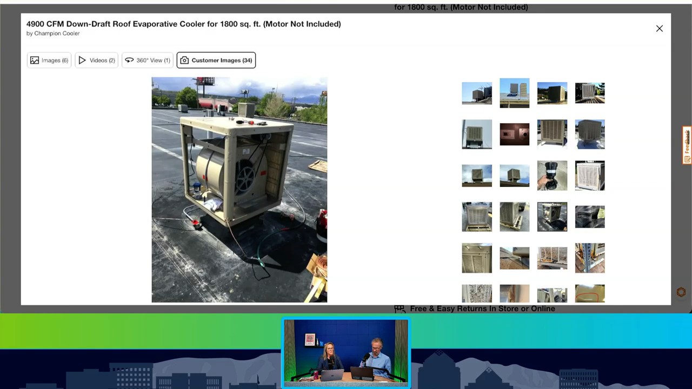Click the orange hexagon chat icon
The width and height of the screenshot is (692, 389).
click(x=681, y=292)
